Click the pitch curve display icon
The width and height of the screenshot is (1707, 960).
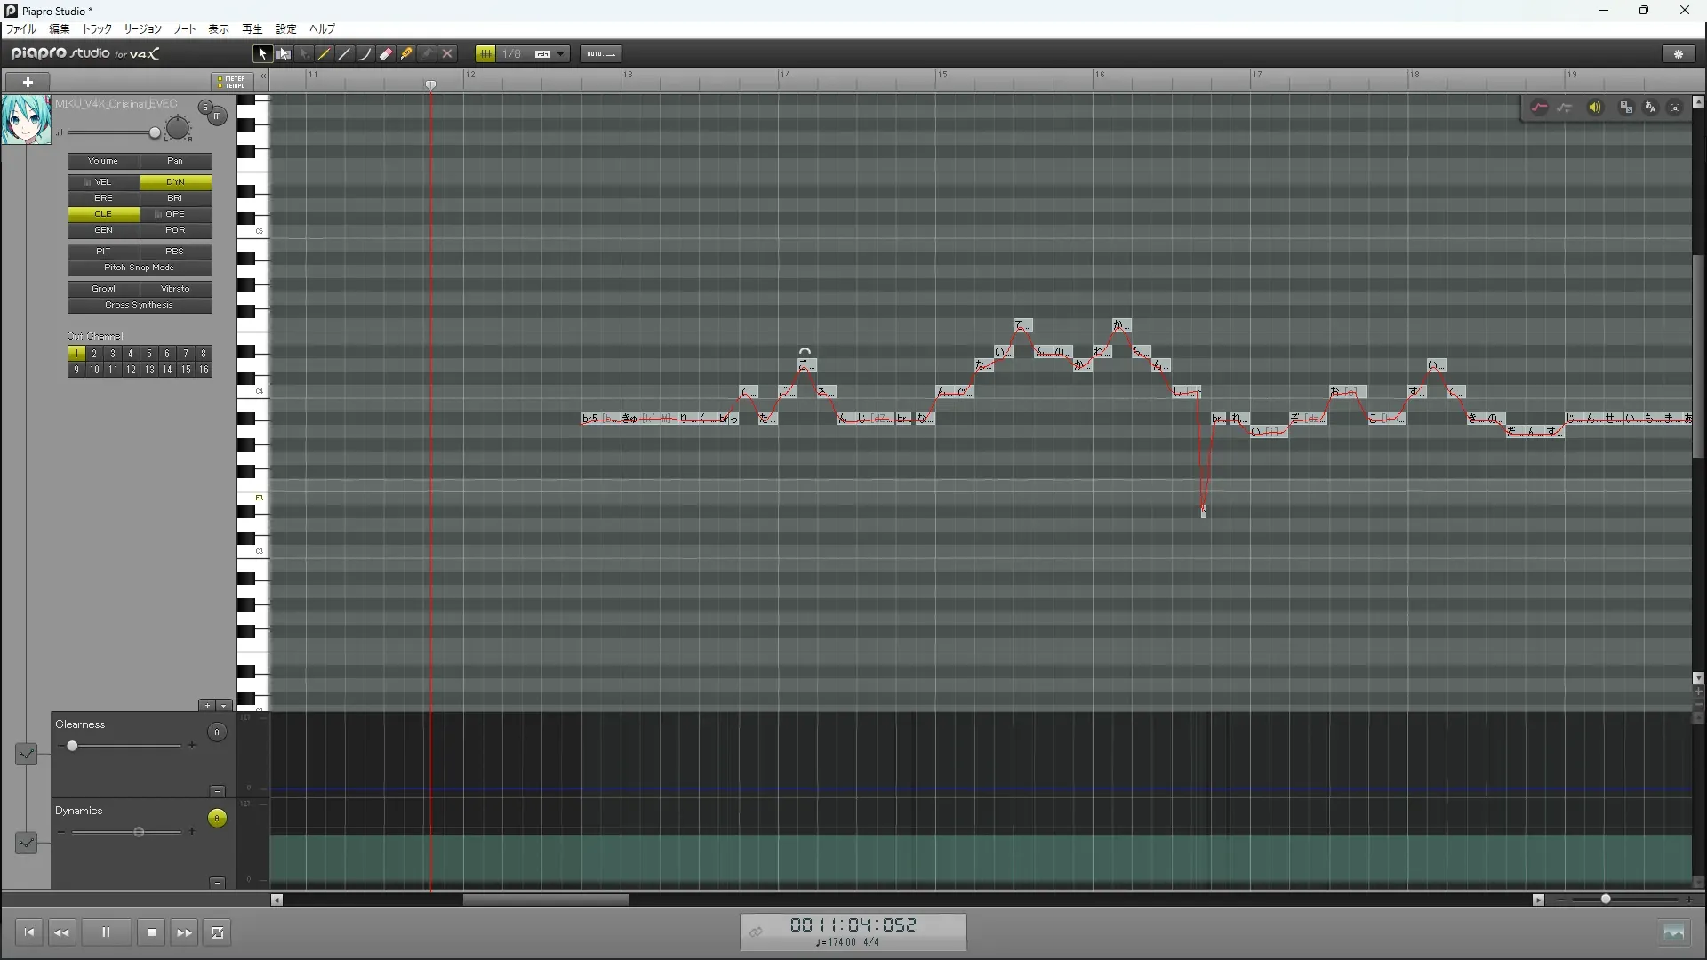pos(1539,108)
